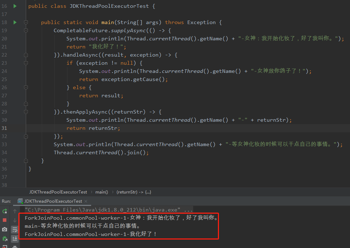The height and width of the screenshot is (248, 350).
Task: Select the JDKThreadPoolExecutorTest run tab
Action: pos(53,201)
